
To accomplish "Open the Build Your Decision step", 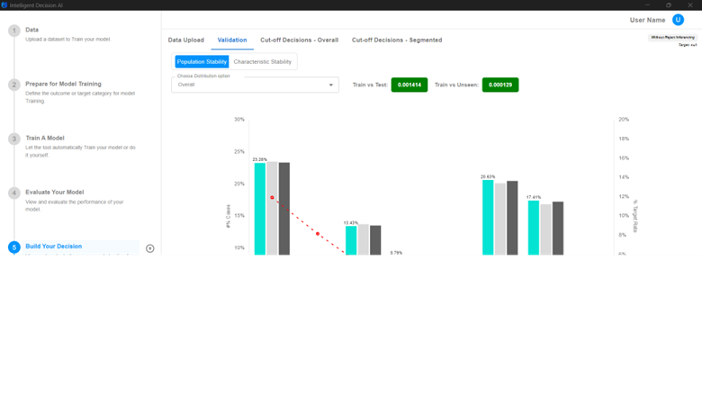I will [x=54, y=246].
